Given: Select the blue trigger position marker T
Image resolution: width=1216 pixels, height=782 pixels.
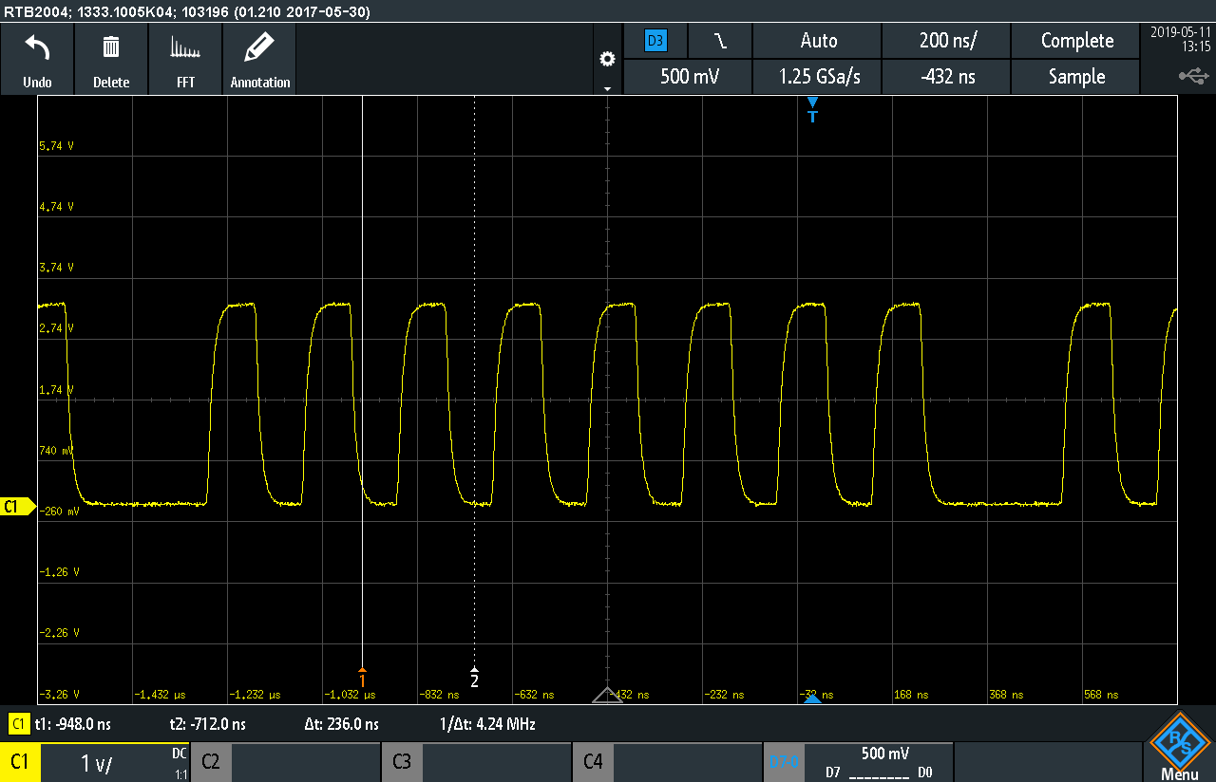Looking at the screenshot, I should tap(812, 110).
